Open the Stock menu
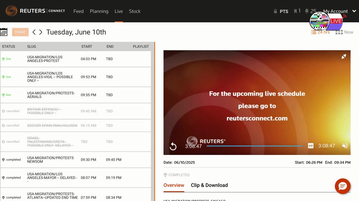 tap(135, 11)
